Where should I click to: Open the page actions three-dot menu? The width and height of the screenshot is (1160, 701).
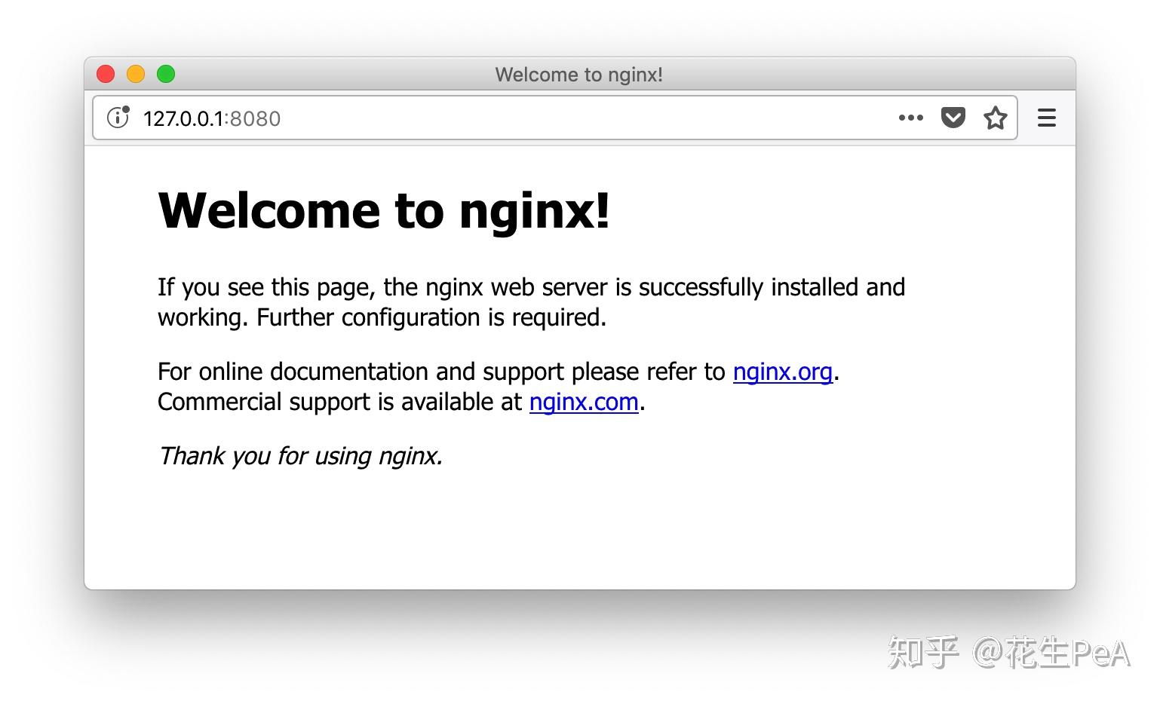[910, 118]
